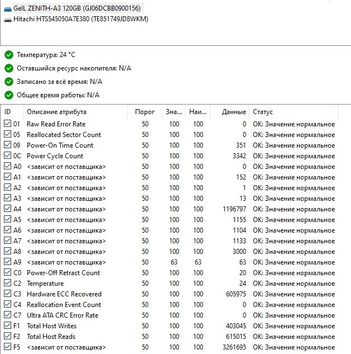This screenshot has height=354, width=351.
Task: Click data value 1133 in row A7
Action: point(239,241)
